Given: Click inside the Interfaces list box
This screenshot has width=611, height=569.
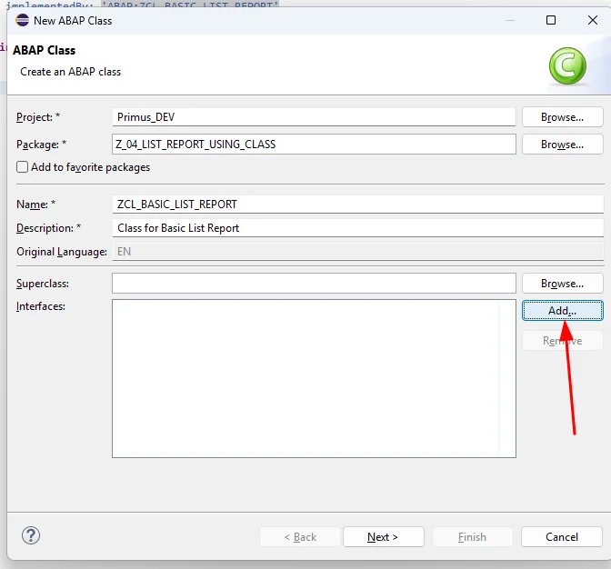Looking at the screenshot, I should point(314,378).
